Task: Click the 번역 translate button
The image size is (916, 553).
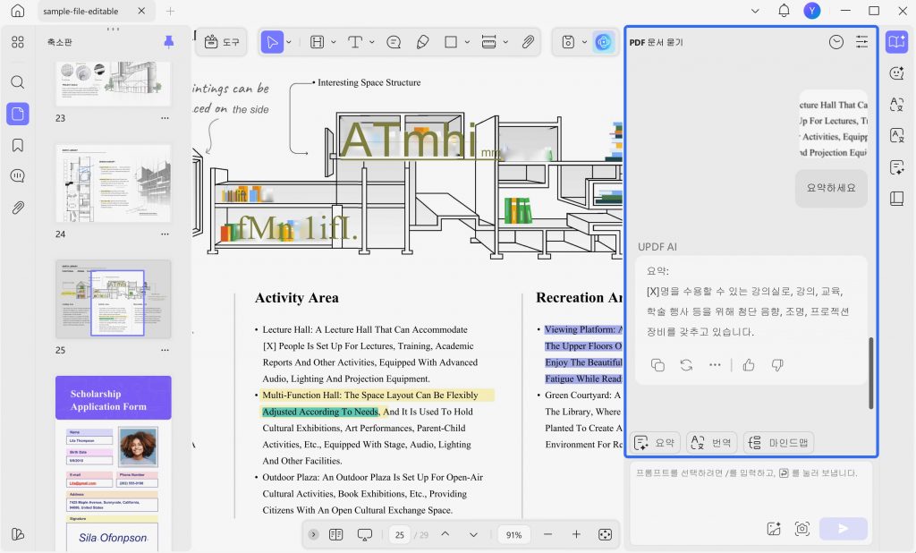Action: point(711,443)
